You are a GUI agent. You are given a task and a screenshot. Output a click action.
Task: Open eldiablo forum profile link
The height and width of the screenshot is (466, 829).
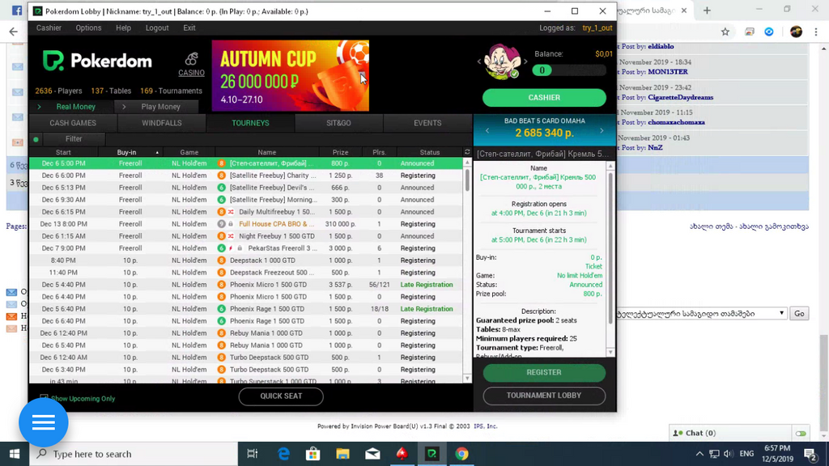661,46
